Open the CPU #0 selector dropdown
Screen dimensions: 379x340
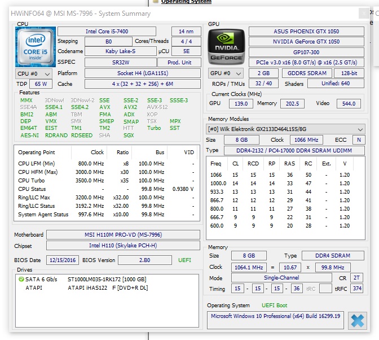point(34,73)
